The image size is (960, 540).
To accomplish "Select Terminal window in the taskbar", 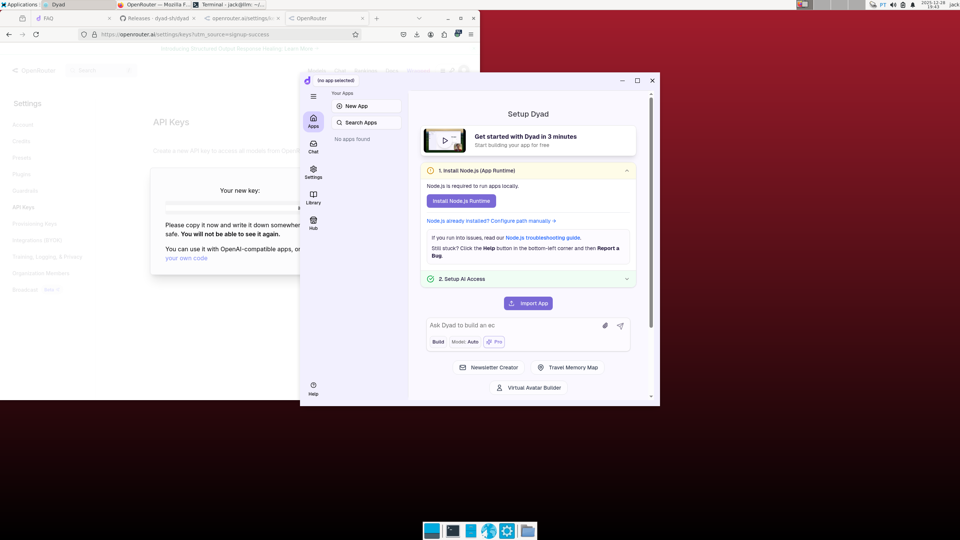I will click(229, 5).
